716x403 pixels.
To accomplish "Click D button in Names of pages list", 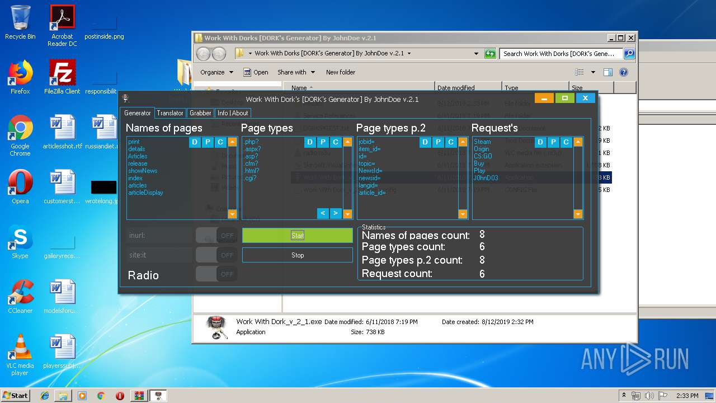I will click(x=195, y=142).
